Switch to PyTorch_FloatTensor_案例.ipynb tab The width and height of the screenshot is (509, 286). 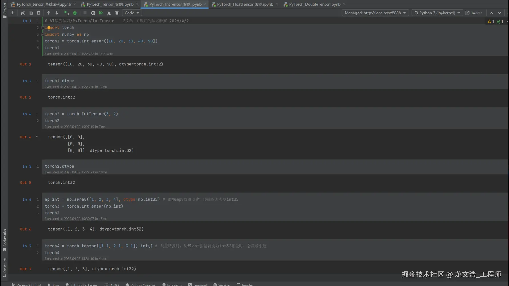point(243,4)
